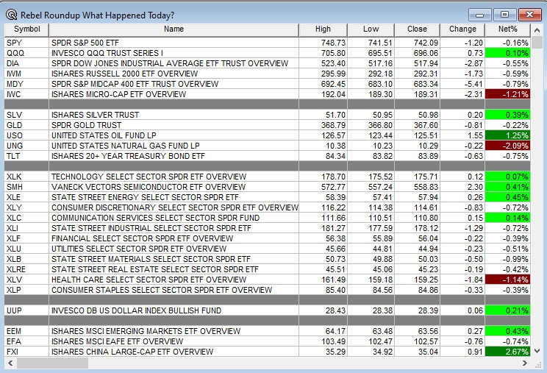This screenshot has height=373, width=547.
Task: Click the ISHARES SILVER TRUST name
Action: 95,115
